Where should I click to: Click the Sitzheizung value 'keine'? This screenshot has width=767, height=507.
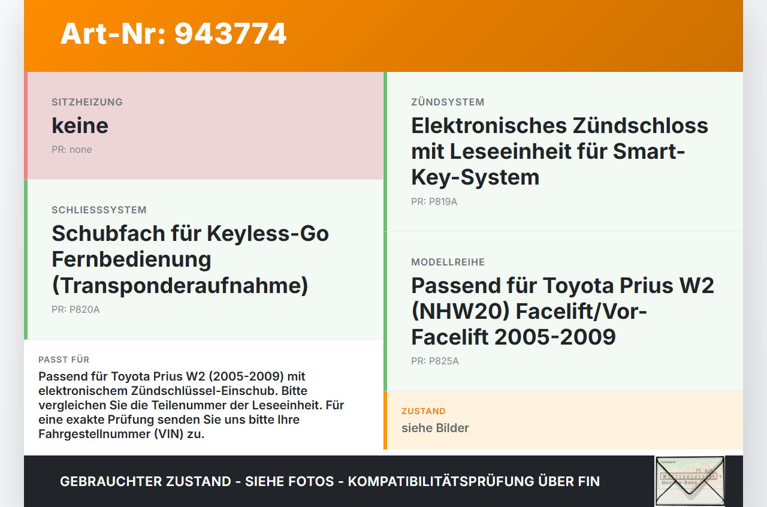pyautogui.click(x=80, y=125)
